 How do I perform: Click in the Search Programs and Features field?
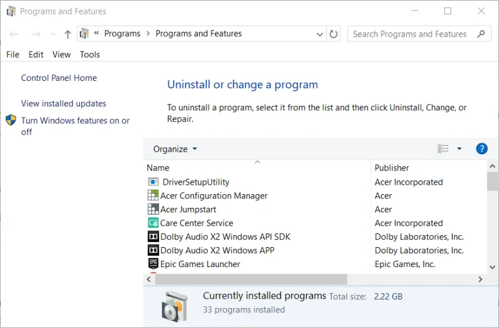410,34
